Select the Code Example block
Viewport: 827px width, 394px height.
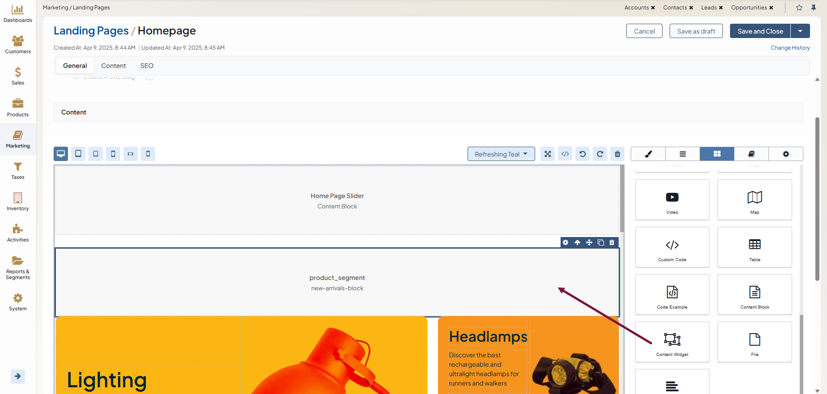(672, 295)
